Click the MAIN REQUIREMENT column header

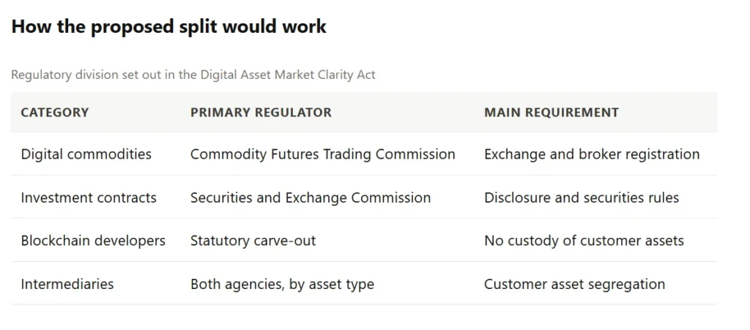[552, 113]
